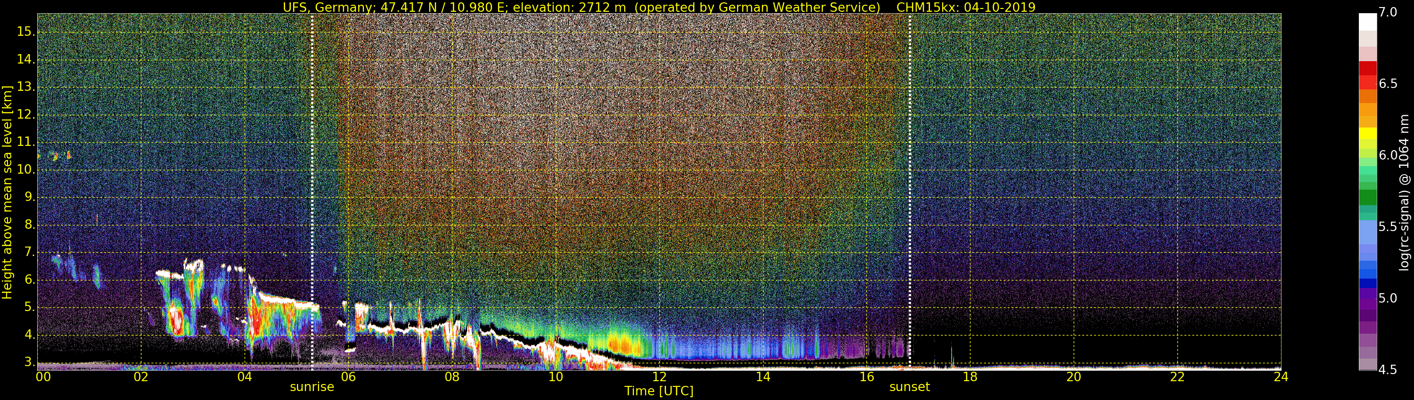Image resolution: width=1414 pixels, height=400 pixels.
Task: Click the "5.5" colorbar tick value
Action: pos(1388,226)
